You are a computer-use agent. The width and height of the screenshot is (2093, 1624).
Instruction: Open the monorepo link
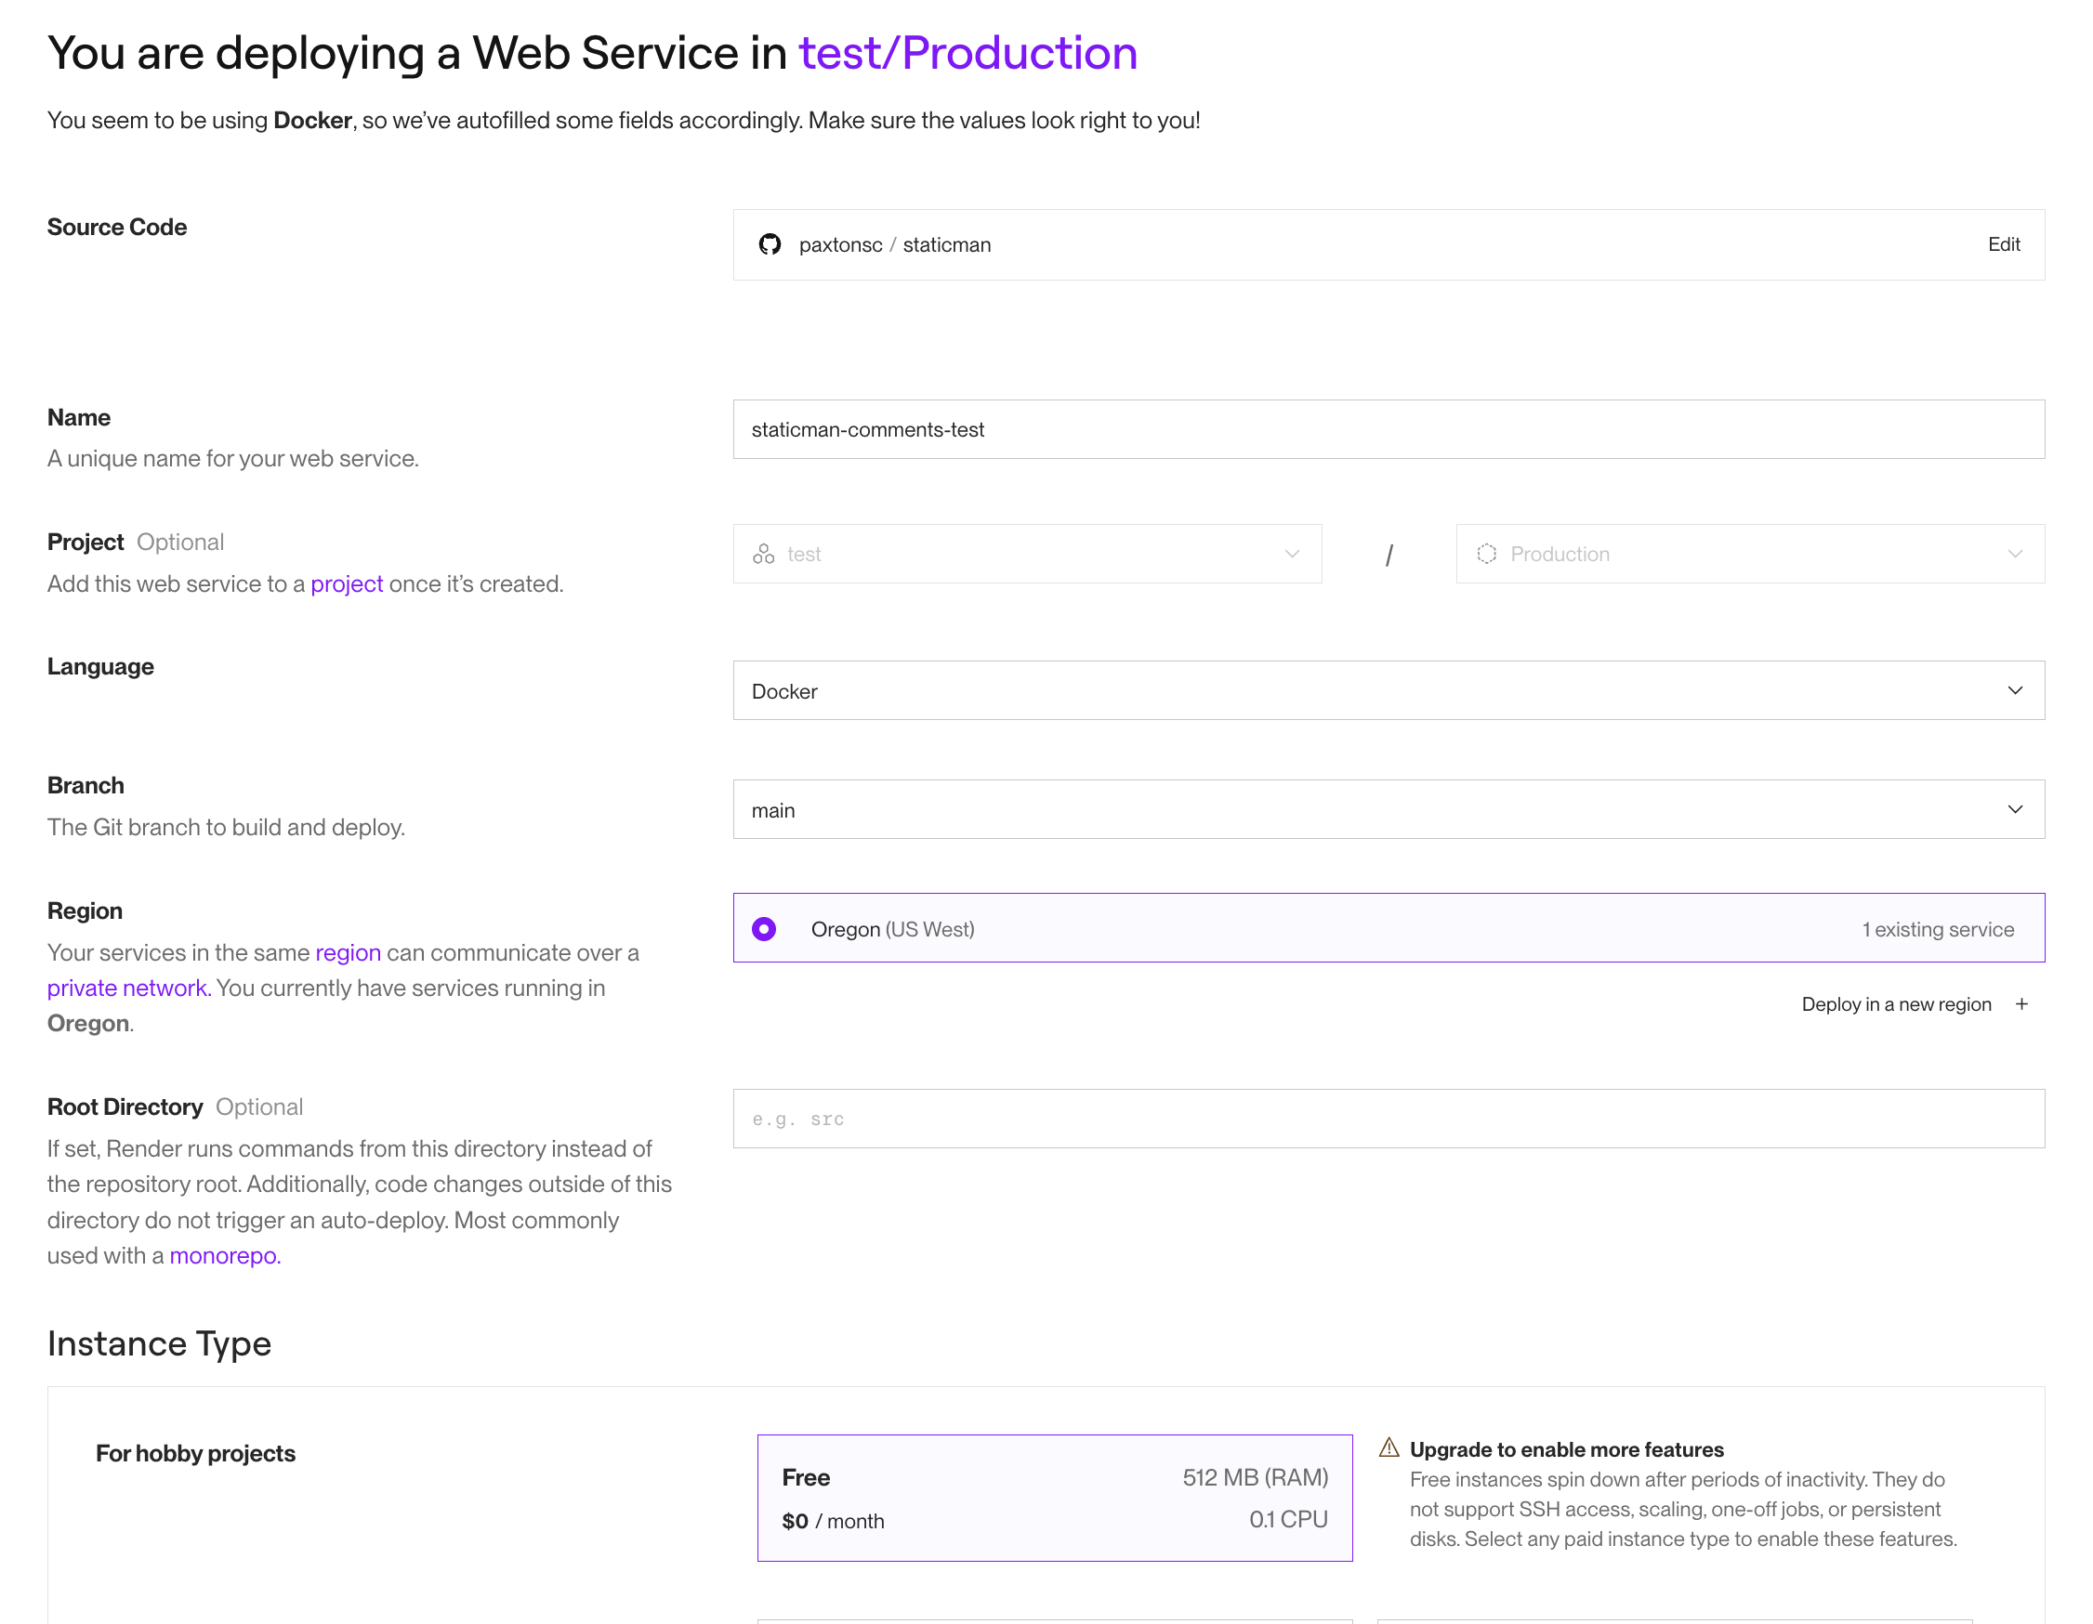(225, 1255)
